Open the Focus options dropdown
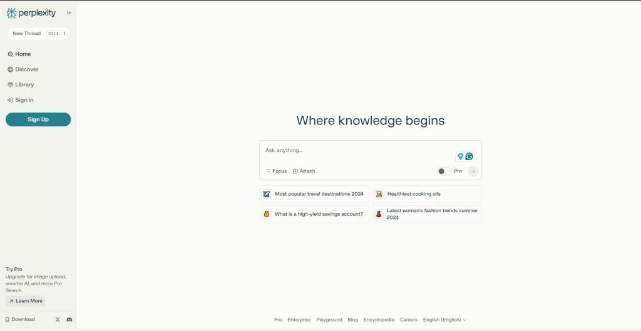The image size is (641, 331). pyautogui.click(x=276, y=171)
